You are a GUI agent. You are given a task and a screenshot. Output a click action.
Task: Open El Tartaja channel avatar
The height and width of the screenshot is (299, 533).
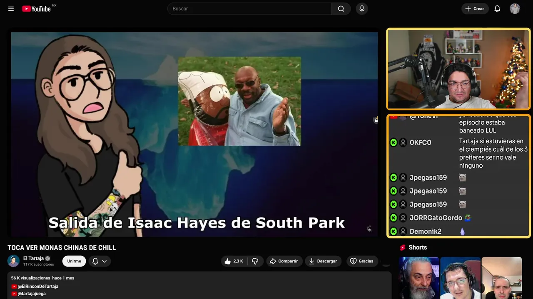(14, 261)
